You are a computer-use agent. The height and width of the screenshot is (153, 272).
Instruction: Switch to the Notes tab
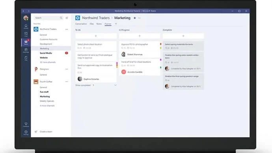pyautogui.click(x=99, y=24)
